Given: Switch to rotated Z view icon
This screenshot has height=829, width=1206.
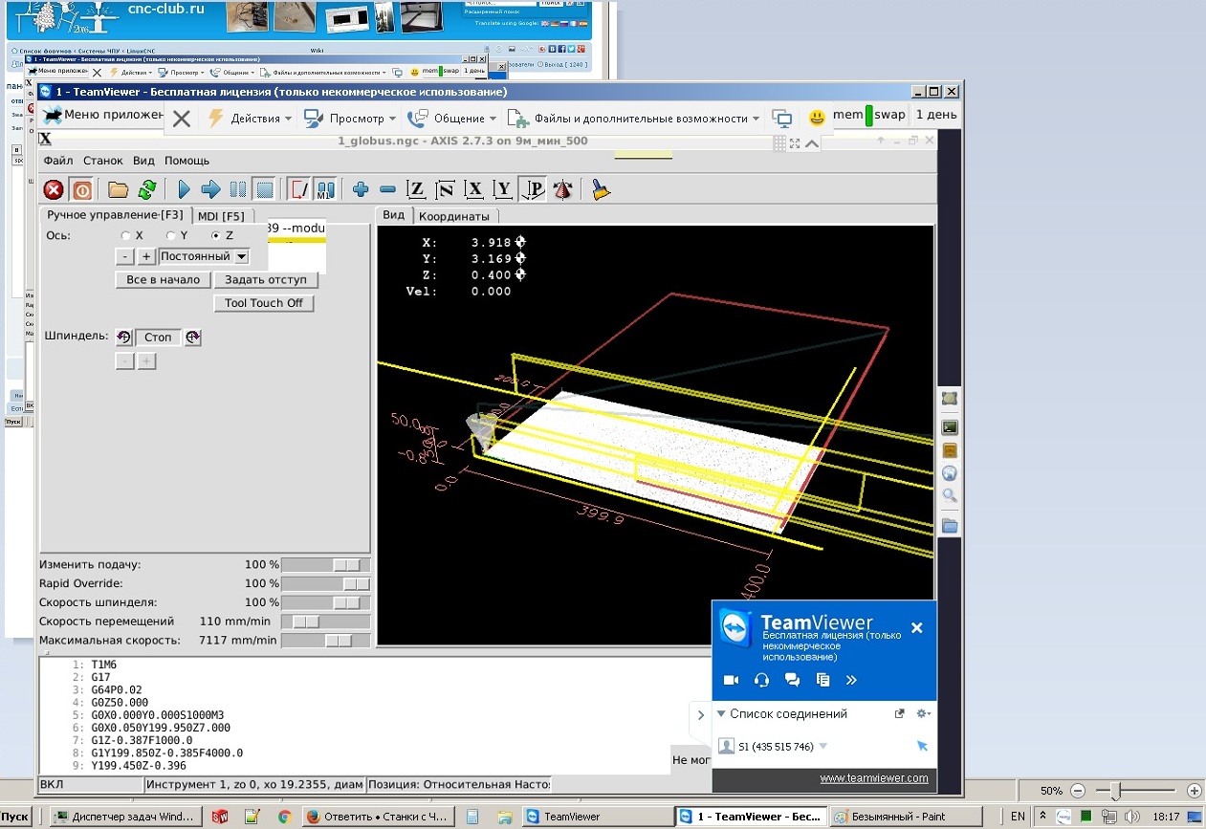Looking at the screenshot, I should pos(445,189).
